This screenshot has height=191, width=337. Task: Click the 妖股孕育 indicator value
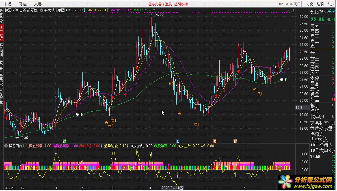pyautogui.click(x=165, y=146)
